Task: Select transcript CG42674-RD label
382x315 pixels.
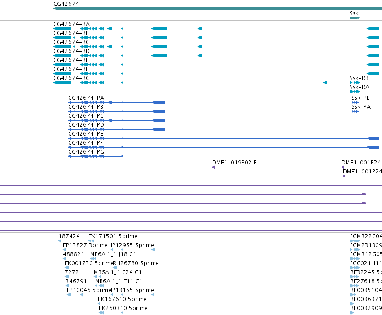Action: (x=72, y=51)
